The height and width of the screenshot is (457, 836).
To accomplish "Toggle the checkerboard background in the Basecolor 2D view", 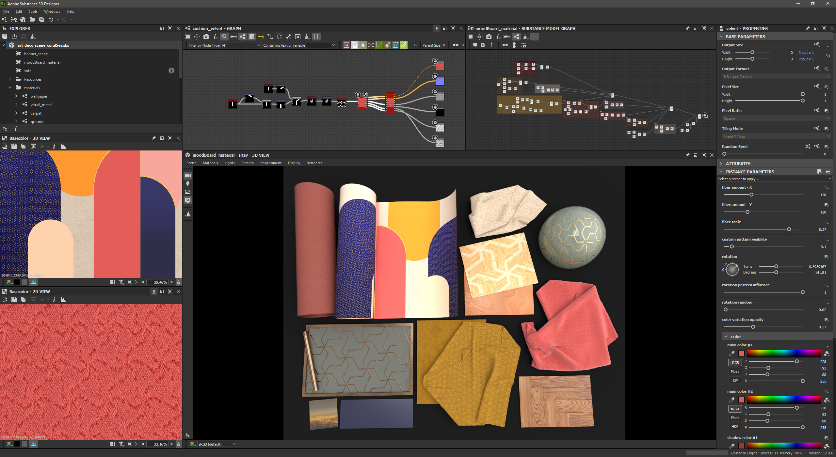I will (x=24, y=282).
